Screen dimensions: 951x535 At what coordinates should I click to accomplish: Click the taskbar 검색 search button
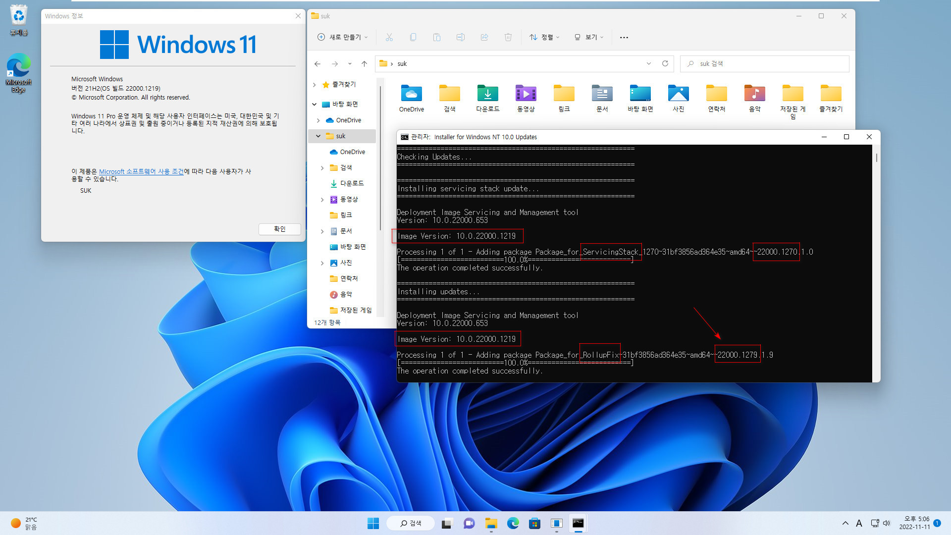(x=411, y=523)
